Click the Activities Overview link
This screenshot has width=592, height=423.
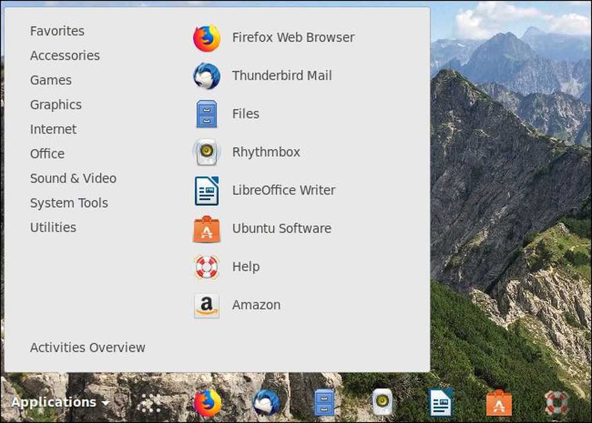[x=88, y=347]
